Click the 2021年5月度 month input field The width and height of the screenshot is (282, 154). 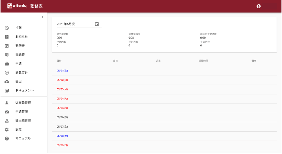(x=75, y=24)
